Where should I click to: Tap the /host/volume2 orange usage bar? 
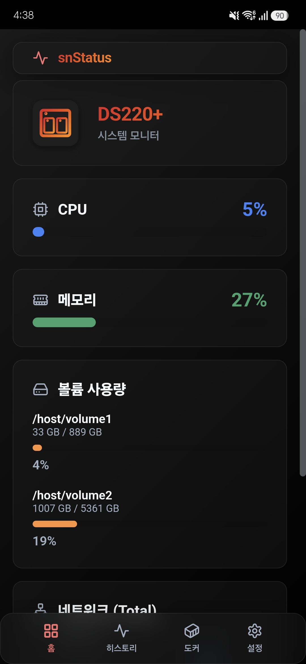click(x=55, y=524)
